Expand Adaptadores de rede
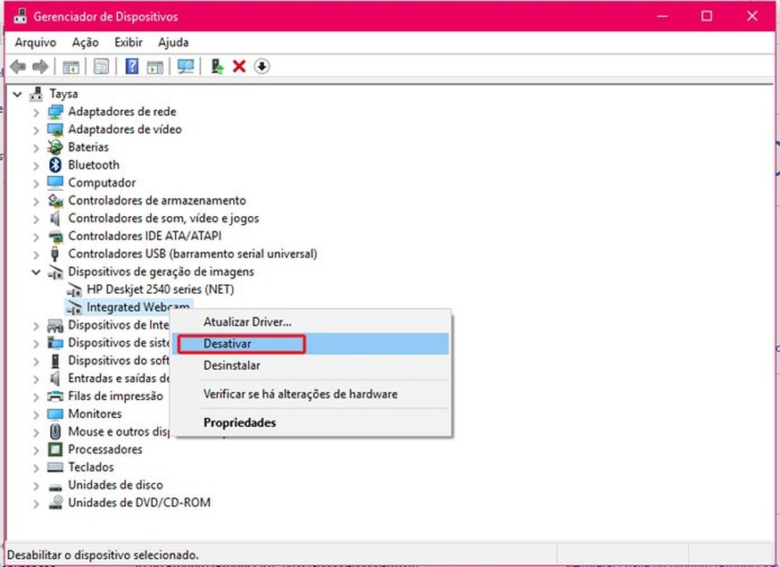 36,112
